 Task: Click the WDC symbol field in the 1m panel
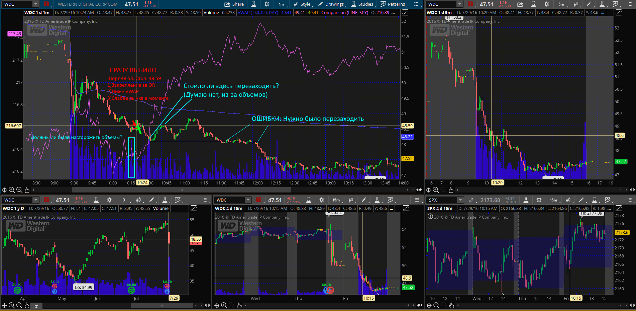click(17, 4)
